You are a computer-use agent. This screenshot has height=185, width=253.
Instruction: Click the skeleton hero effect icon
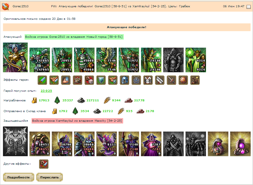click(x=195, y=80)
